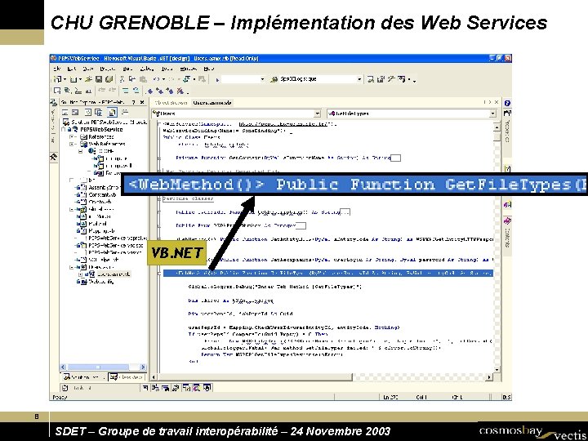Select Constant.vb in the solution tree
The height and width of the screenshot is (441, 588).
102,194
